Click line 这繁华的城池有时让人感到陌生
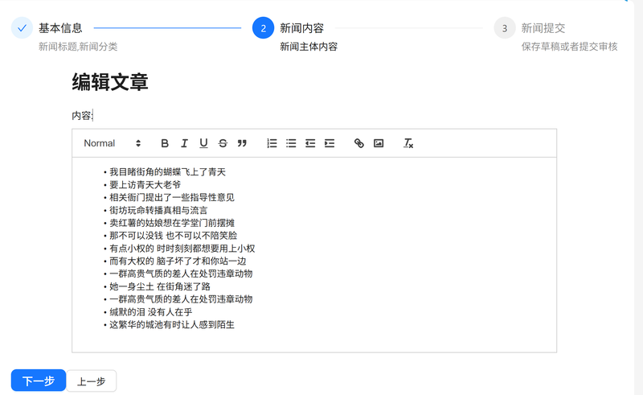643x395 pixels. click(x=172, y=325)
